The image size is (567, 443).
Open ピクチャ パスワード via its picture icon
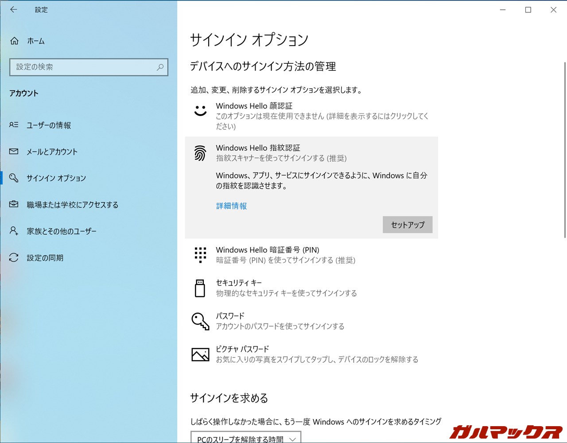point(200,354)
